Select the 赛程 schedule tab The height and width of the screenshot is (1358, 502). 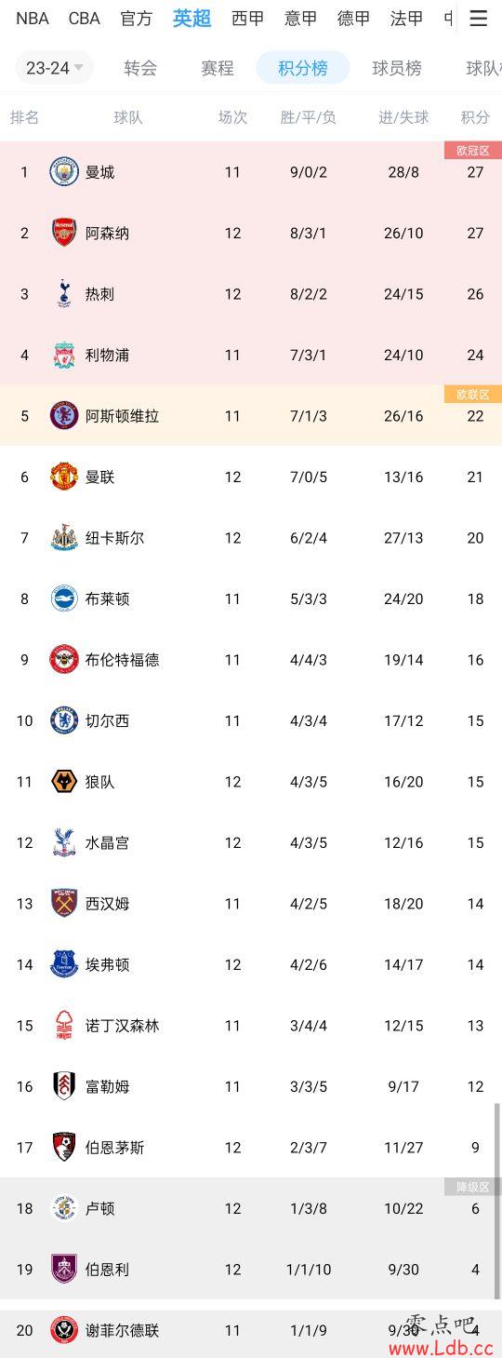tap(218, 68)
